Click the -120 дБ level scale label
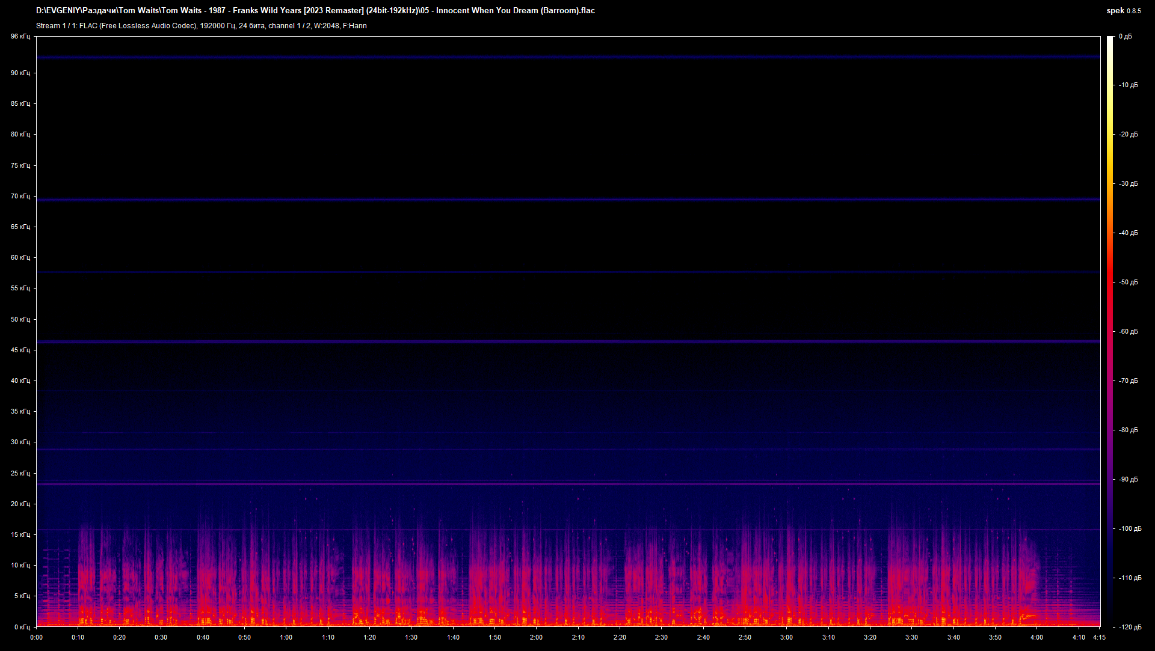The height and width of the screenshot is (651, 1155). point(1130,628)
